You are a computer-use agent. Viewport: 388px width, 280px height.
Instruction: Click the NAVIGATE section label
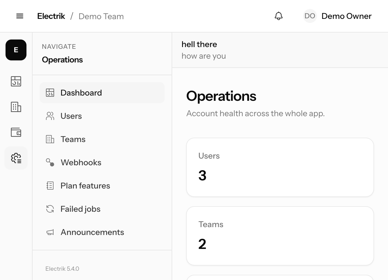tap(59, 46)
